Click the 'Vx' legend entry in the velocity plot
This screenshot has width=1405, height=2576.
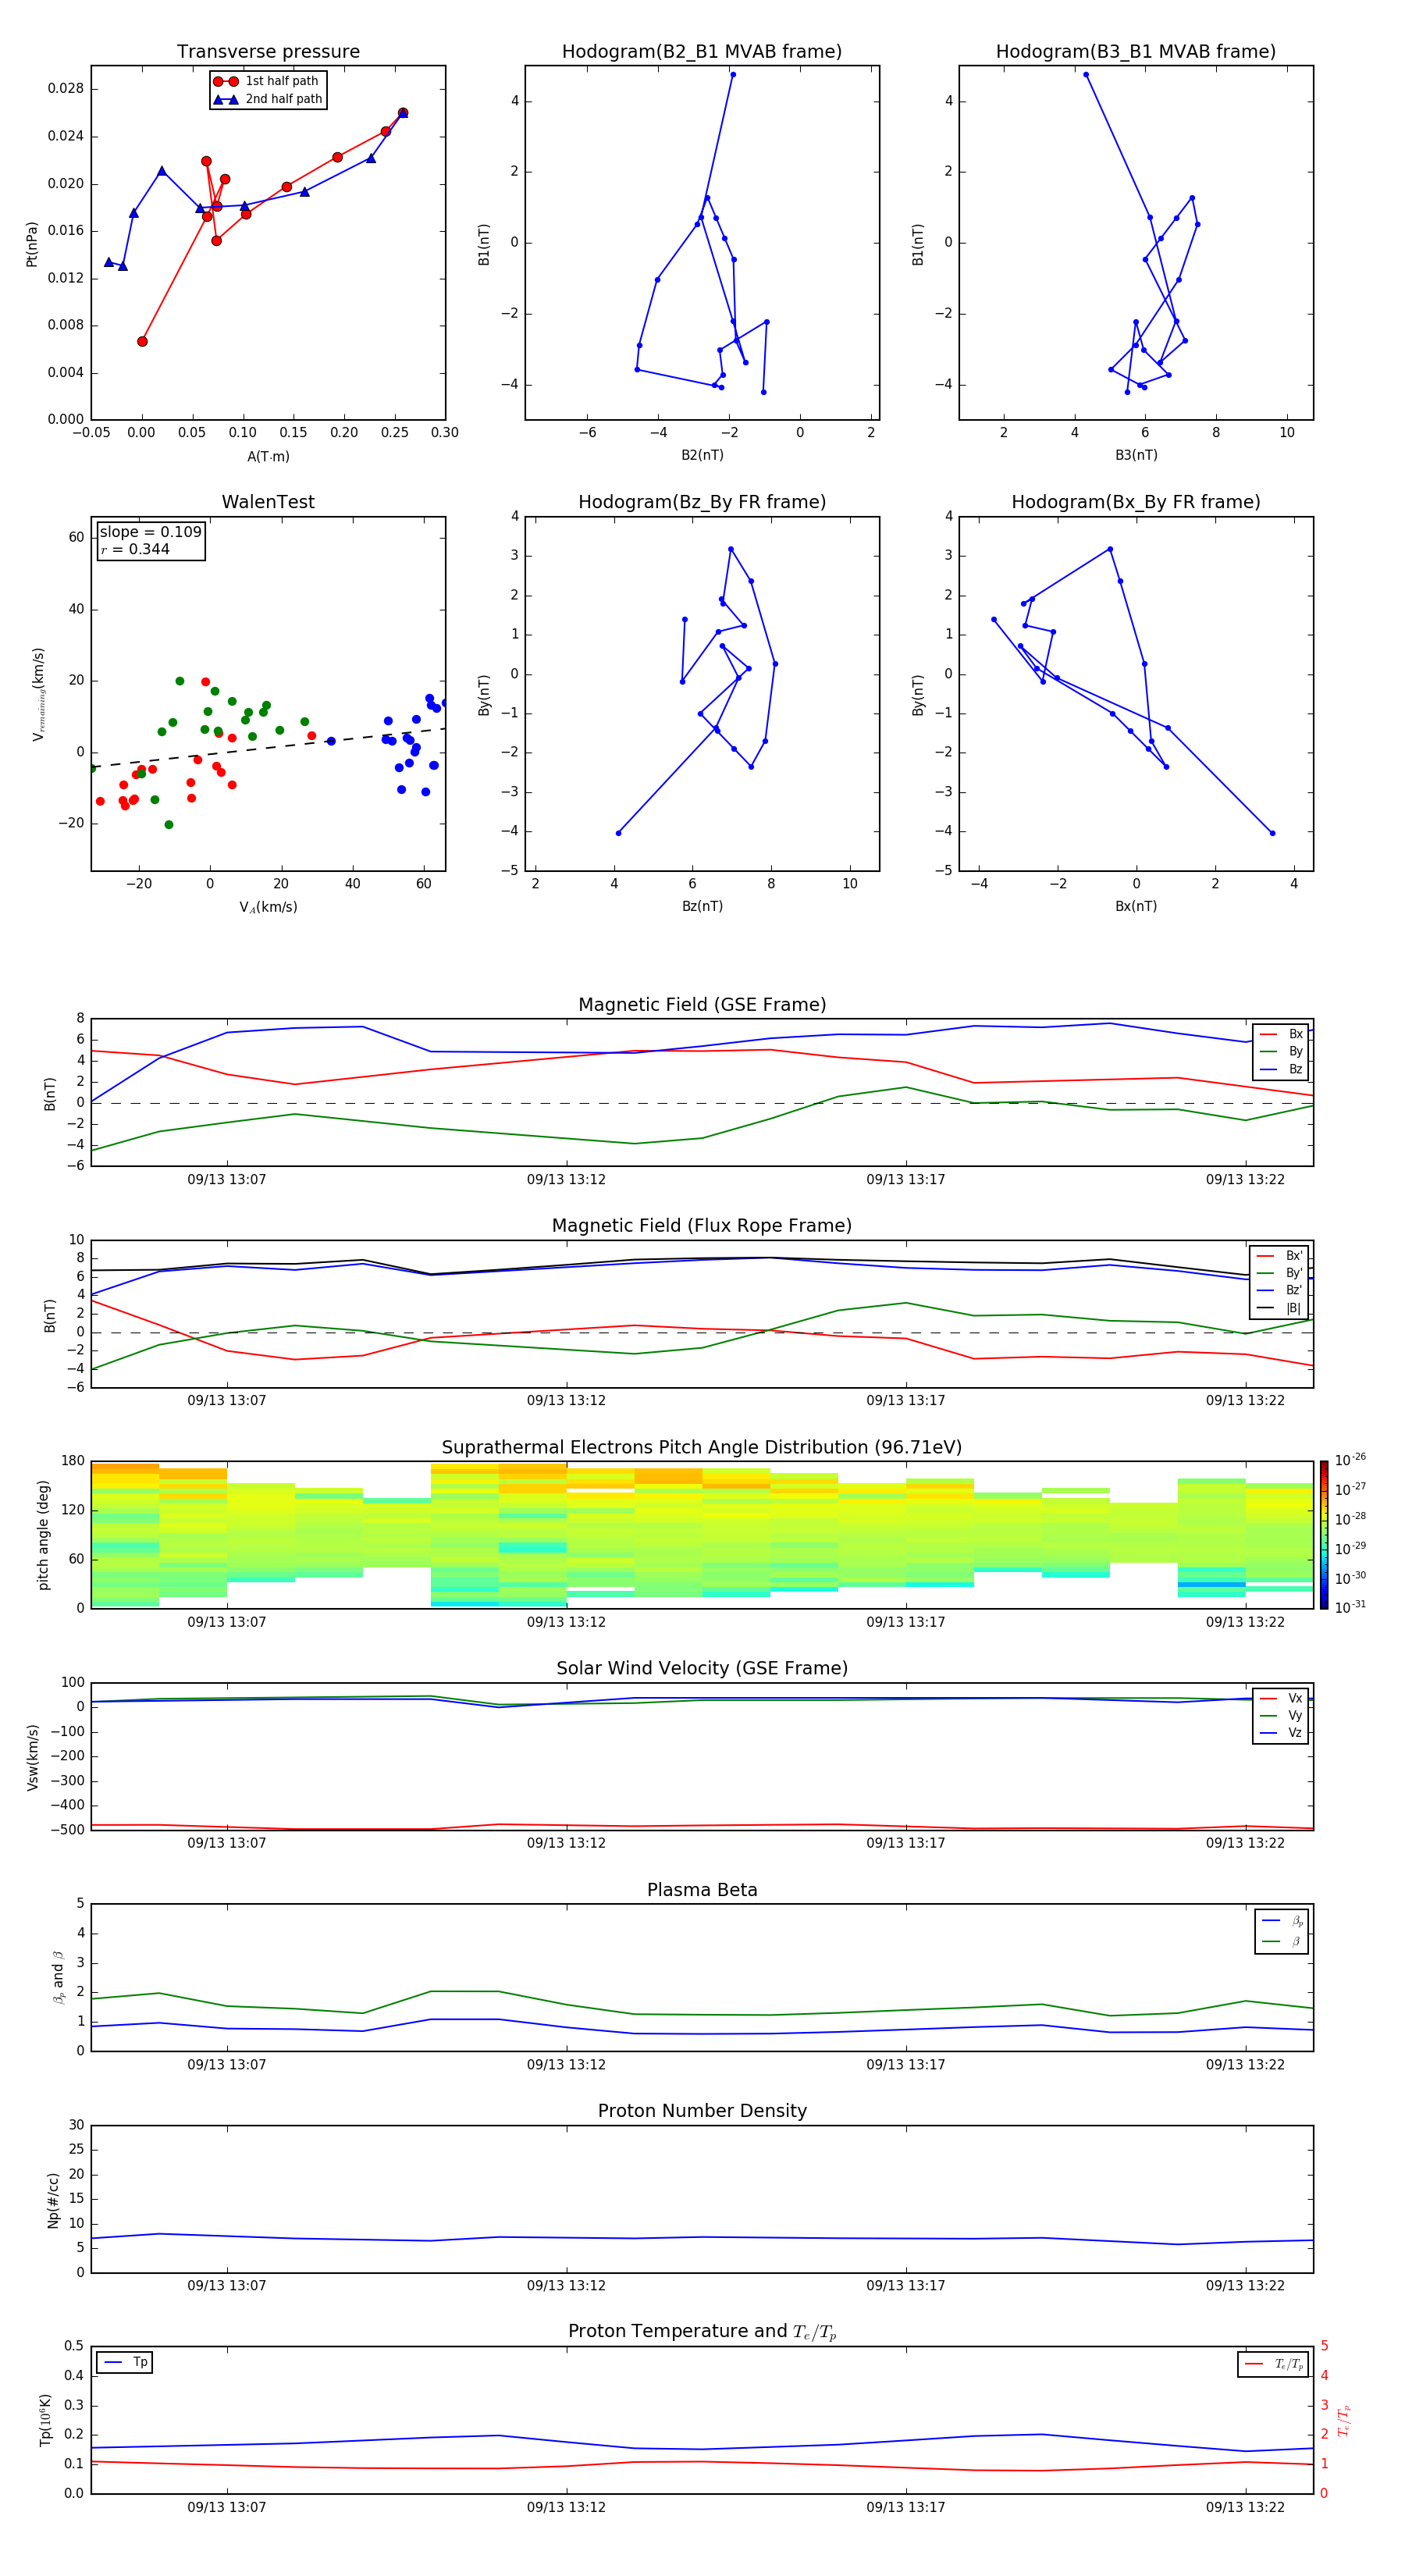click(x=1281, y=1698)
